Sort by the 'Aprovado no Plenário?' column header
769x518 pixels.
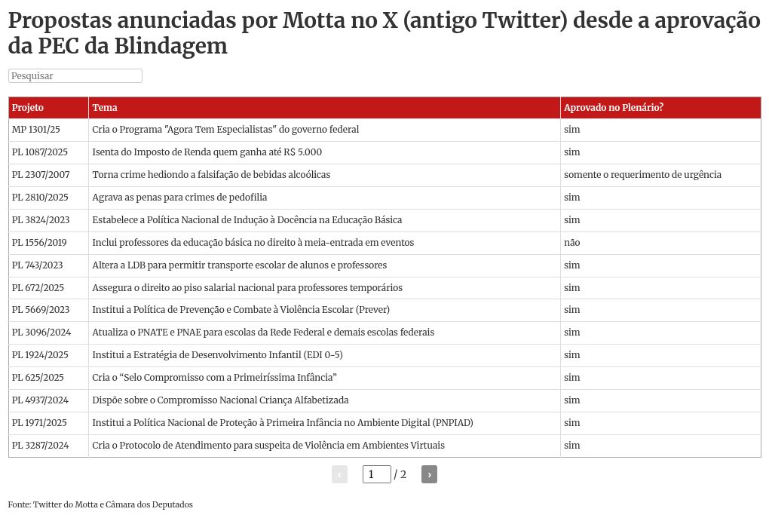[x=613, y=107]
